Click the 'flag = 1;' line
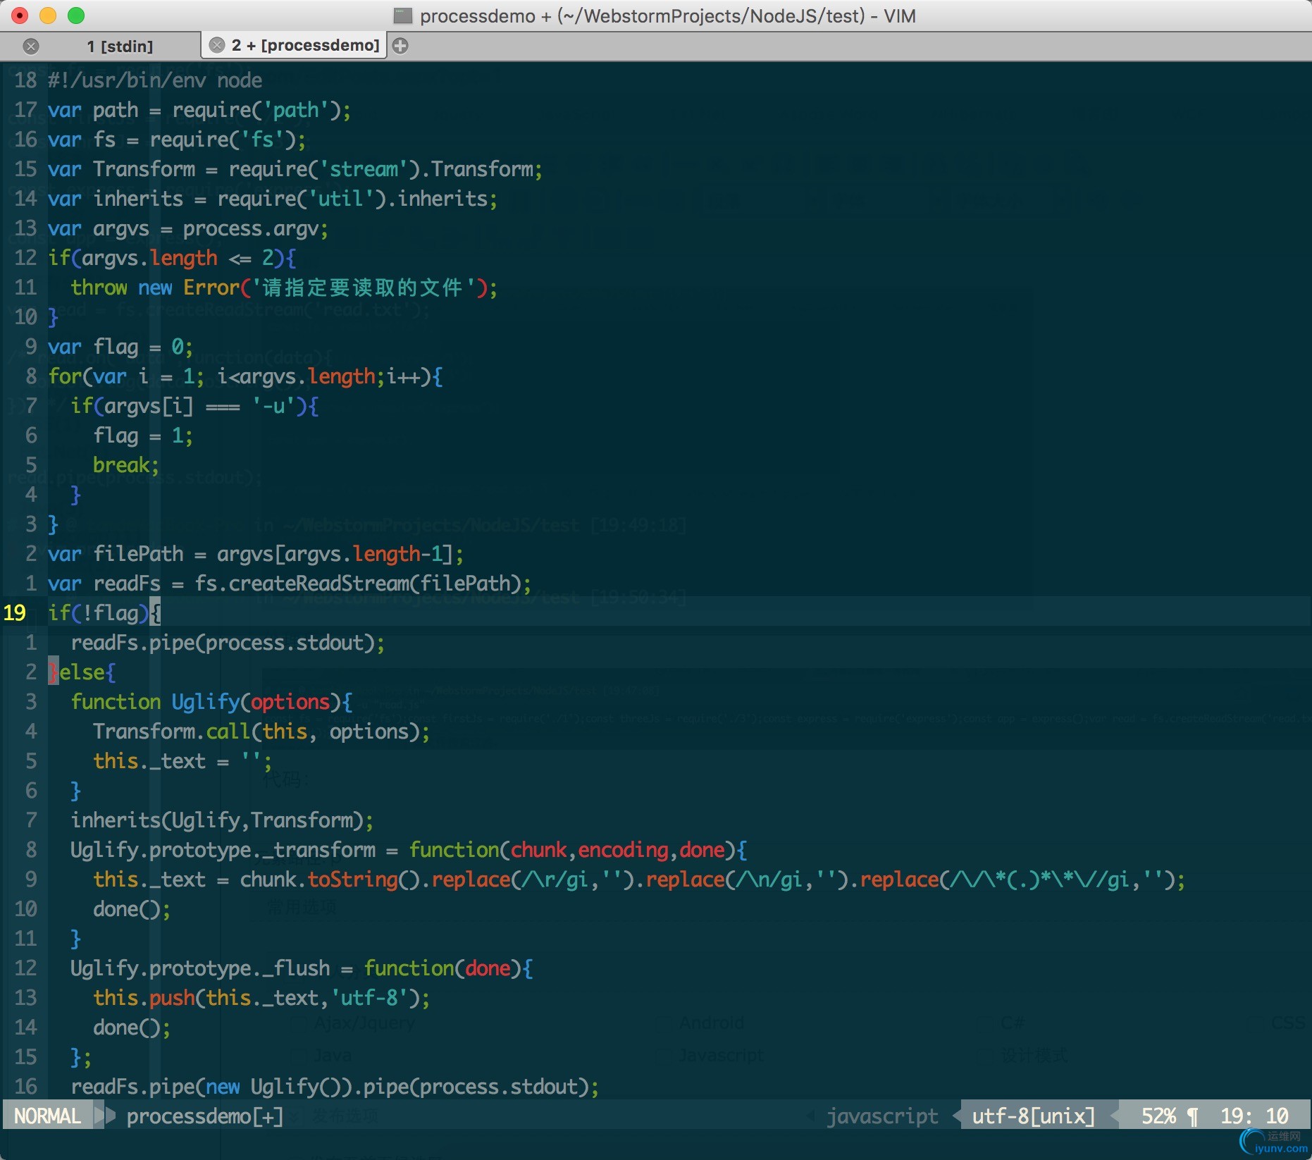 pyautogui.click(x=143, y=436)
